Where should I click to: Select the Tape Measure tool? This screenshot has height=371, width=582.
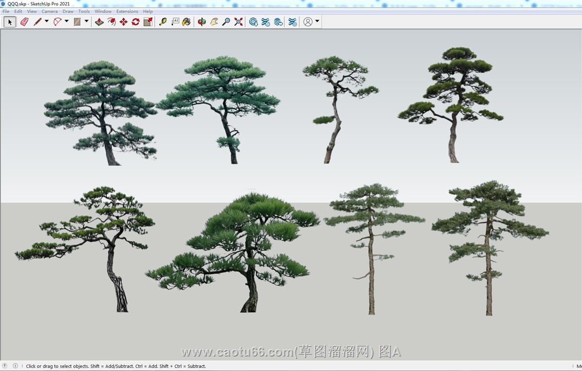(163, 22)
